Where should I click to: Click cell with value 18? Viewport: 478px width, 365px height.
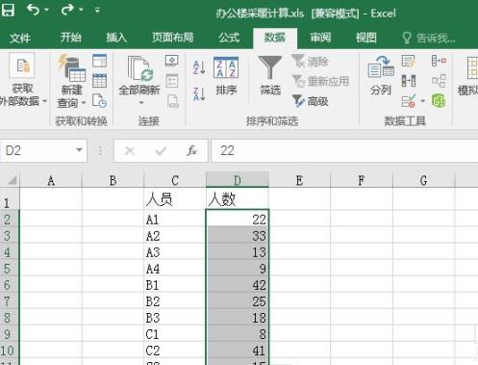[238, 318]
